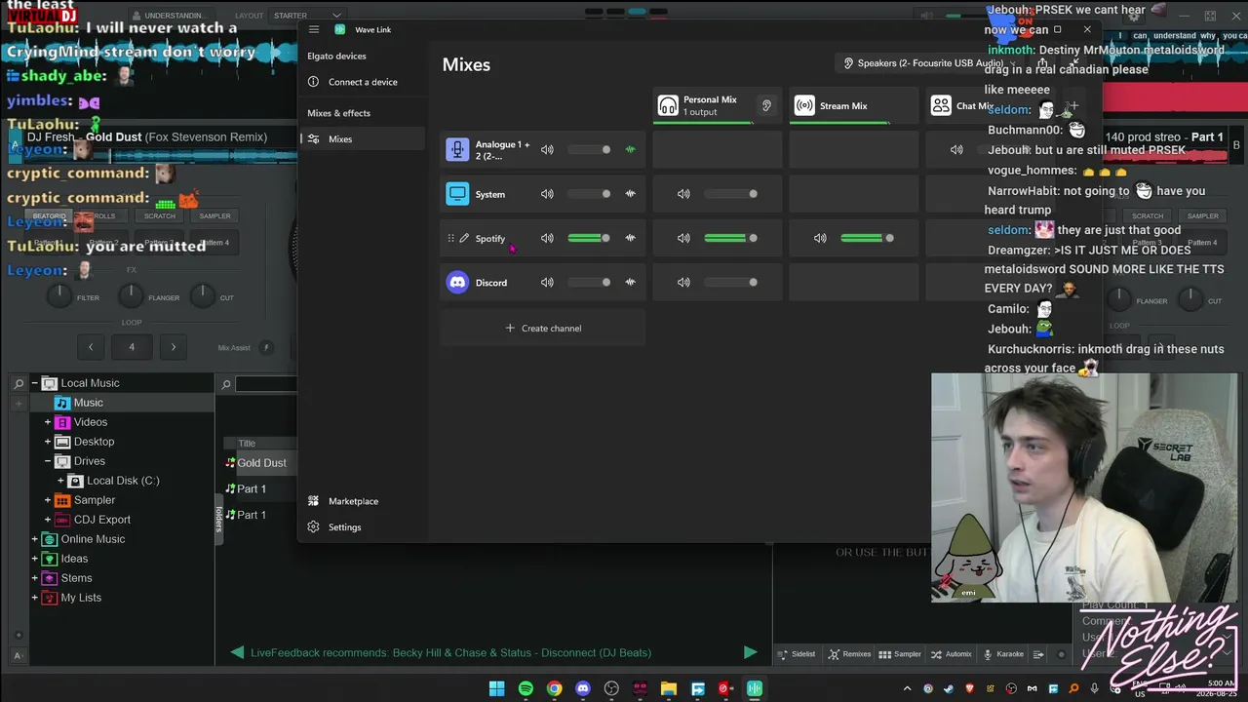The image size is (1248, 702).
Task: Mute Spotify in the Stream Mix
Action: pyautogui.click(x=820, y=238)
